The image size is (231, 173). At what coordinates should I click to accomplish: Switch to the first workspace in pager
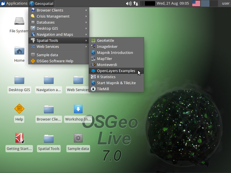(x=205, y=3)
